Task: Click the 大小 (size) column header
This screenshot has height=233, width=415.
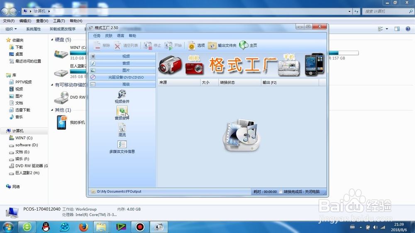Action: [209, 83]
